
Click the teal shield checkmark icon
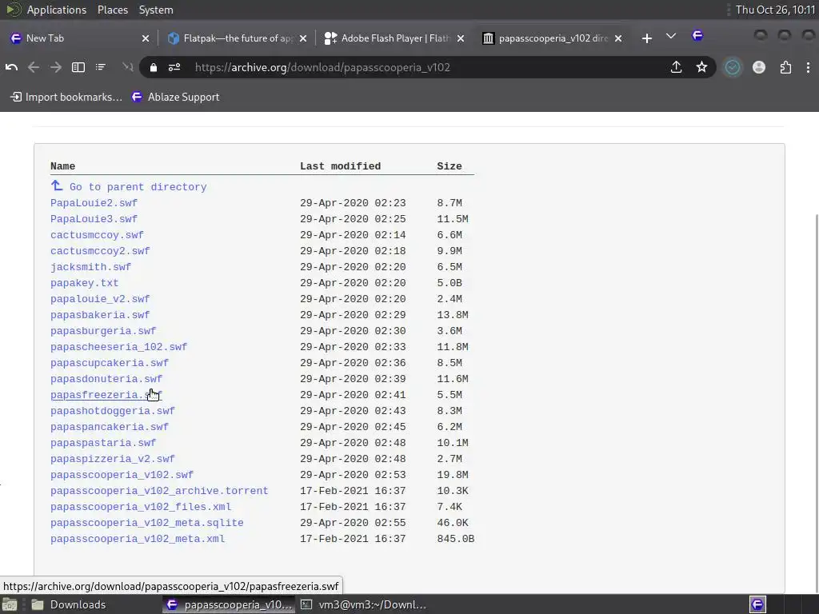pos(733,67)
